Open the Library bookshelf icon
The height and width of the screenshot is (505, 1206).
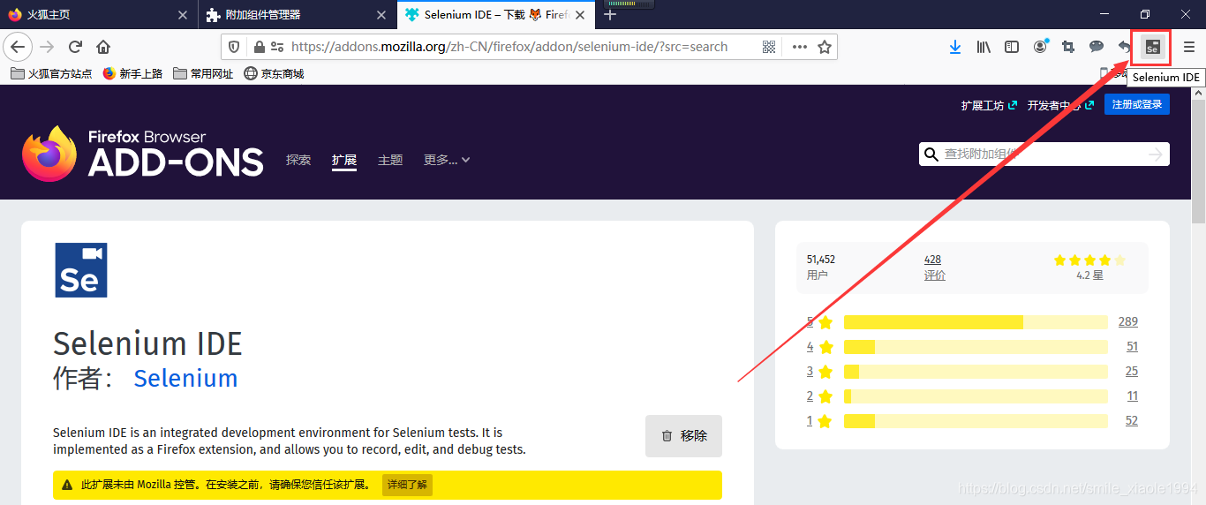[x=984, y=48]
